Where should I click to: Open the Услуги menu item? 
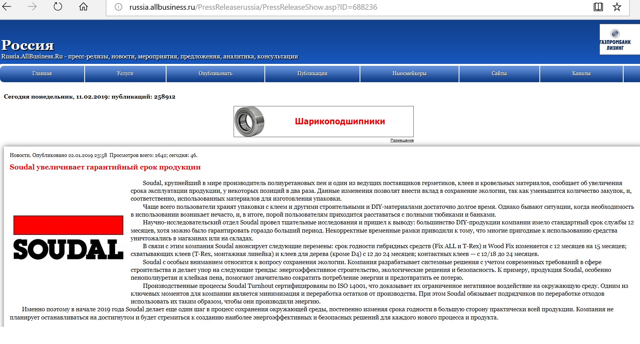pos(125,74)
